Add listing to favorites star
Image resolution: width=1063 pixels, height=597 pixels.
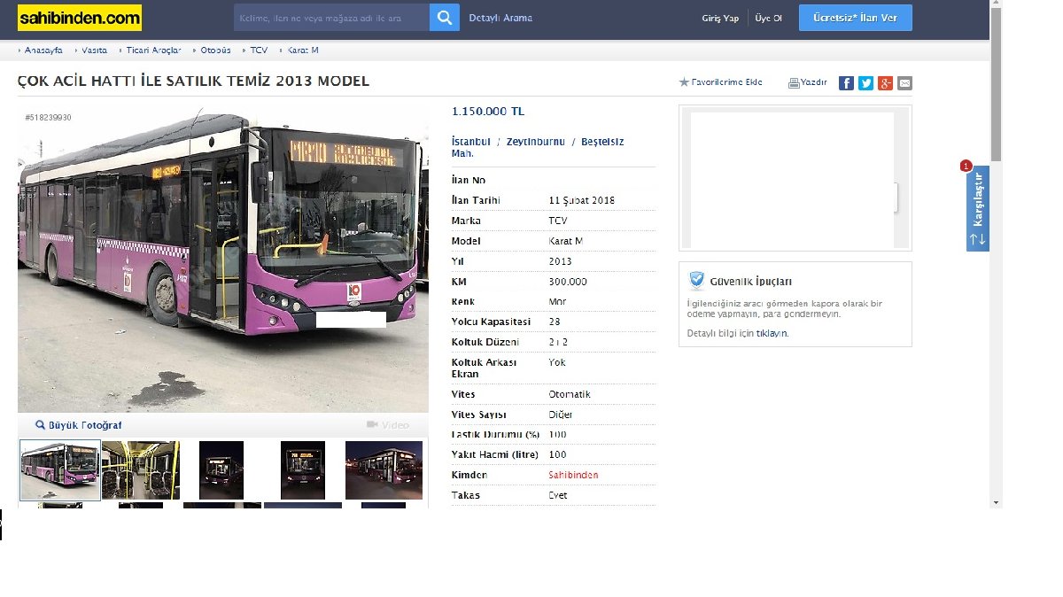click(x=684, y=82)
